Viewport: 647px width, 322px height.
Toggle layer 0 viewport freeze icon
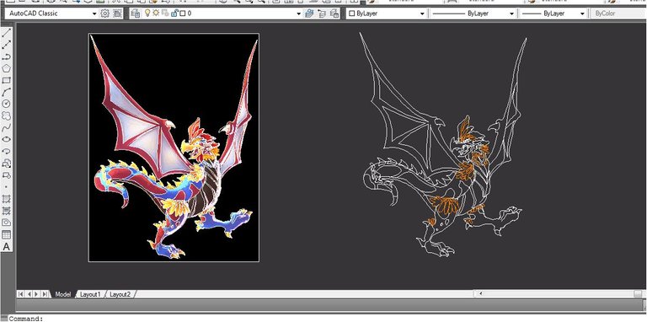click(x=165, y=13)
